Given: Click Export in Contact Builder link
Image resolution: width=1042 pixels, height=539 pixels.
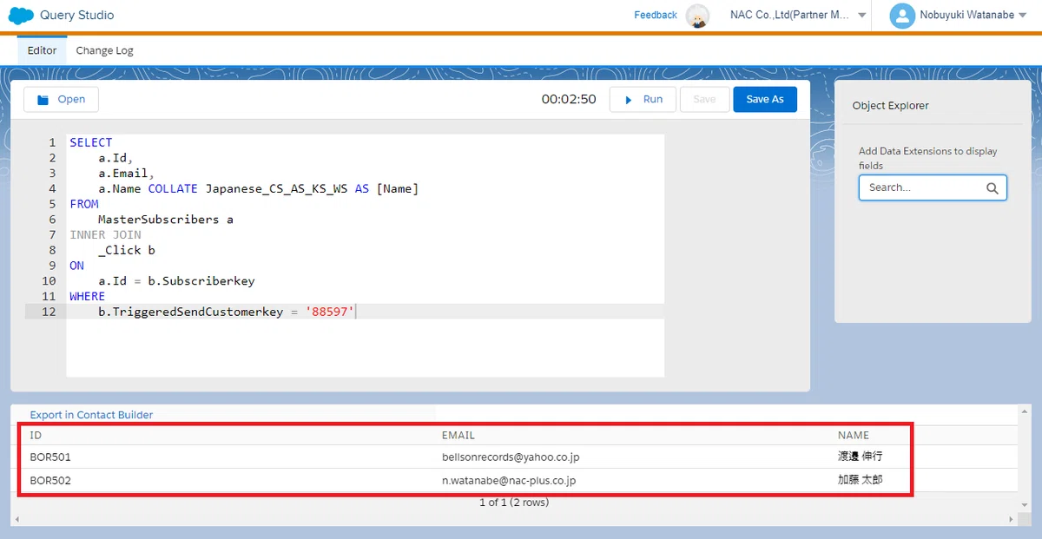Looking at the screenshot, I should [x=91, y=415].
